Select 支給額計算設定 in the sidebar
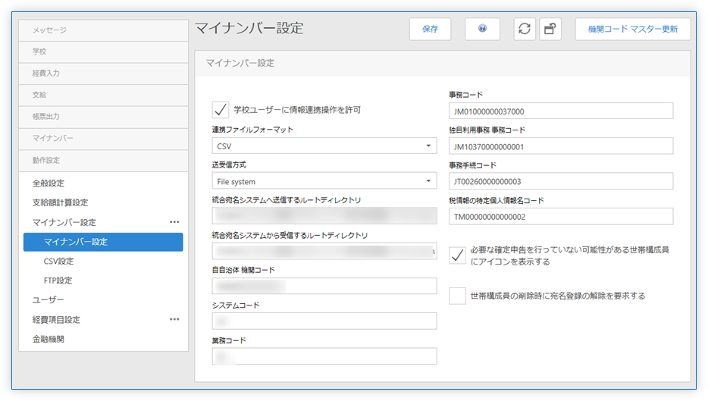This screenshot has width=708, height=401. click(x=60, y=202)
